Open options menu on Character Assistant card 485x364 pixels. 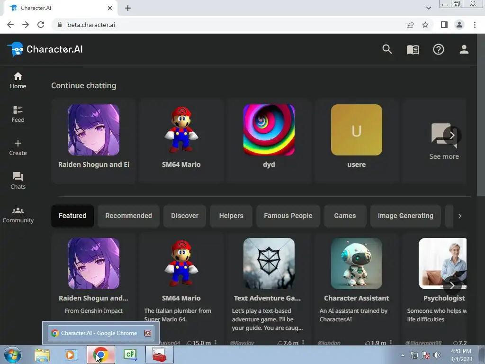[391, 342]
